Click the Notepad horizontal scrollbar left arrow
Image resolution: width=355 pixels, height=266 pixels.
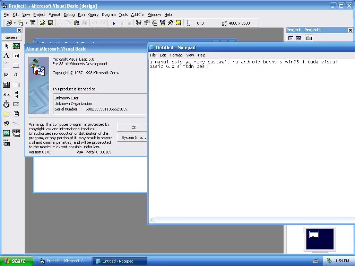(152, 220)
